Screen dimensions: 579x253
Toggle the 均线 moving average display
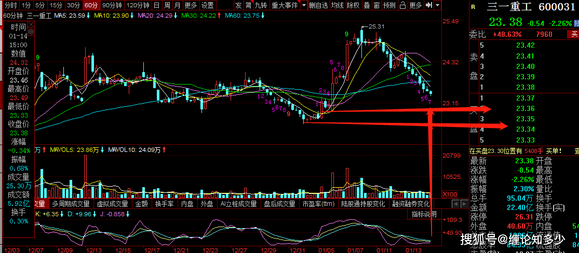pos(338,5)
